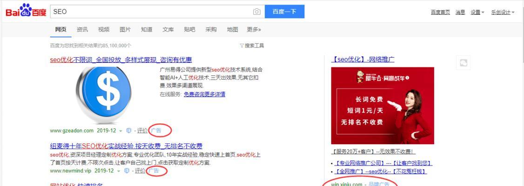Click www.newmind.vip URL text
This screenshot has height=186, width=524.
point(71,171)
